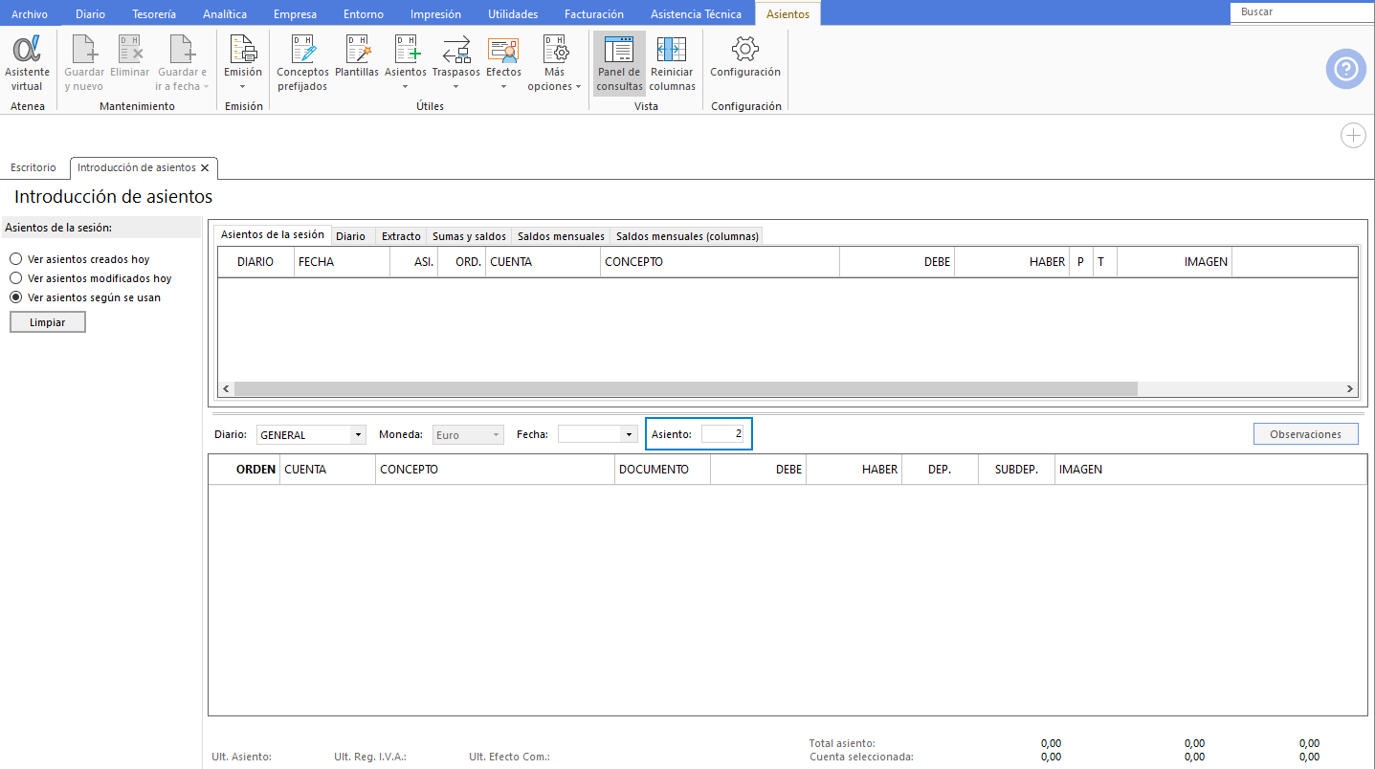The image size is (1375, 769).
Task: Click the SUBDEP. column header
Action: coord(1016,470)
